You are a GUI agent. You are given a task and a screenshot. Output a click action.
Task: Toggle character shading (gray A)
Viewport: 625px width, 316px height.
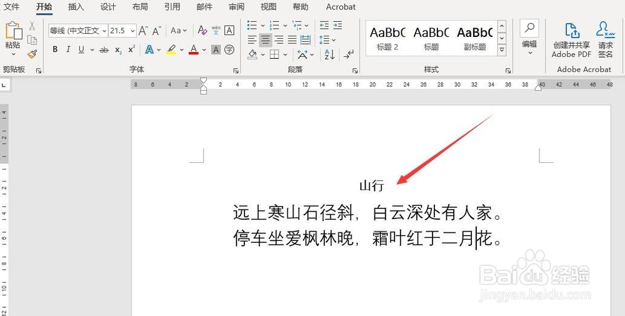[216, 50]
